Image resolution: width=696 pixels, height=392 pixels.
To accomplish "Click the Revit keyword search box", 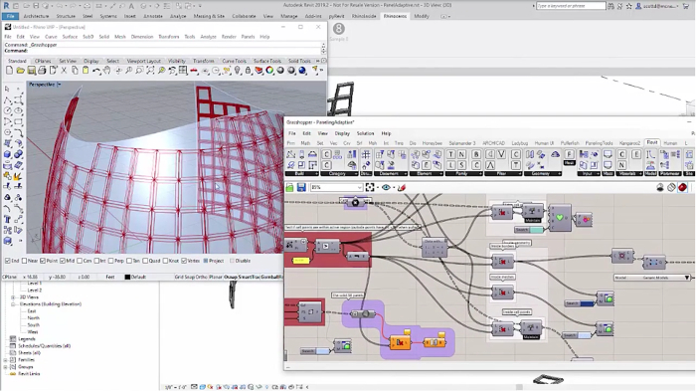I will pos(571,6).
